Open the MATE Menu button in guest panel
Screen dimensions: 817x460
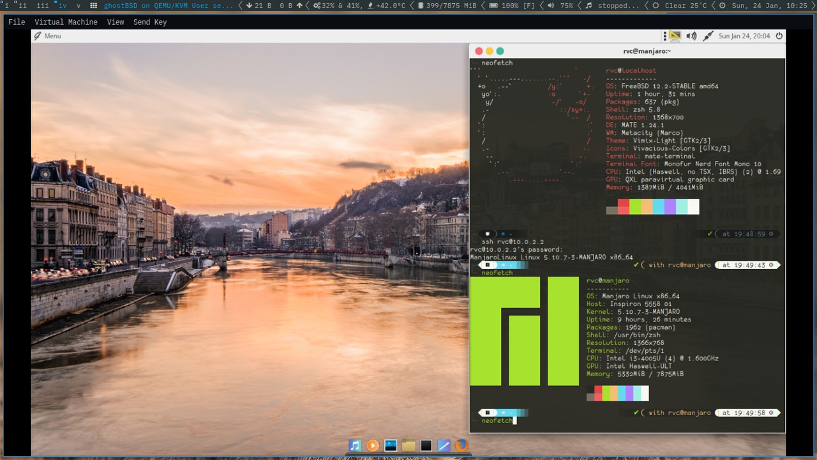coord(48,36)
